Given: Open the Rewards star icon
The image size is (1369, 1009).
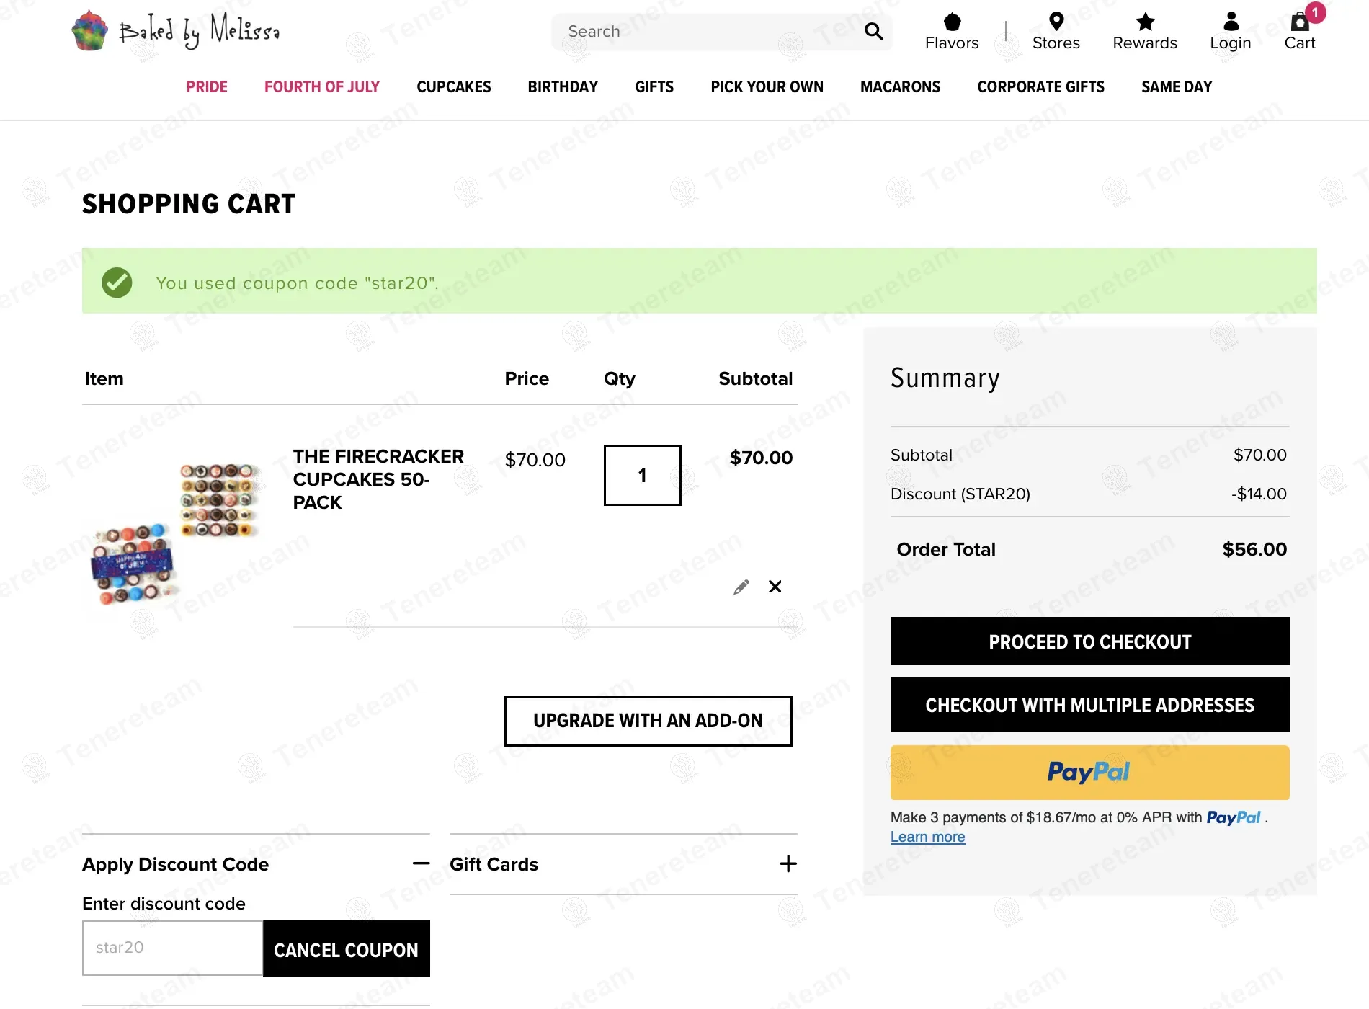Looking at the screenshot, I should pyautogui.click(x=1144, y=22).
